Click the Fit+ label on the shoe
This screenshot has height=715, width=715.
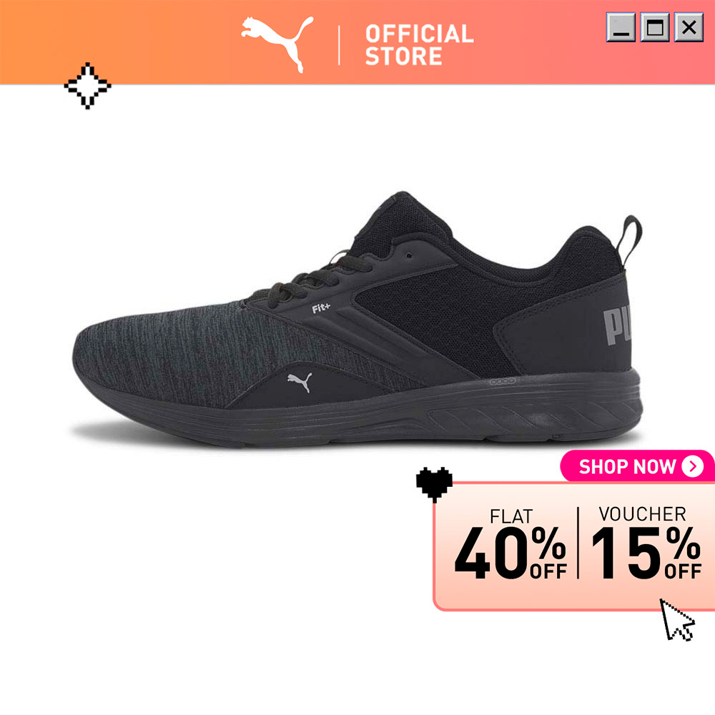(x=321, y=308)
